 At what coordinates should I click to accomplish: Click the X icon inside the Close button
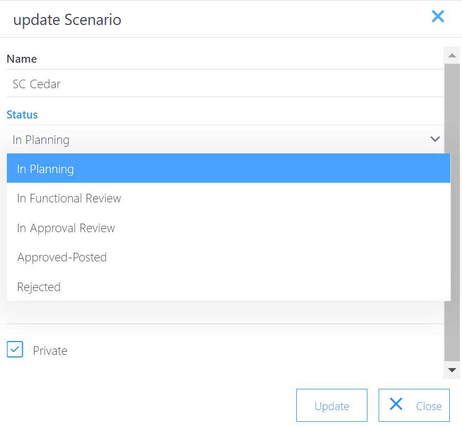point(396,404)
